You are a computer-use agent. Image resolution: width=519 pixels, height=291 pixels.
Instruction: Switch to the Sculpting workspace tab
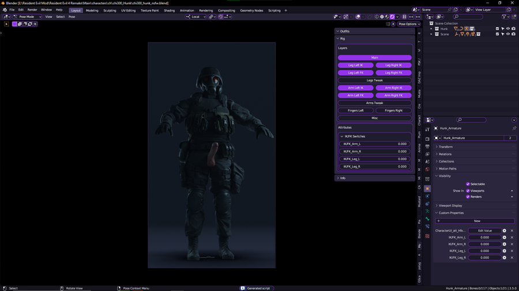point(110,10)
